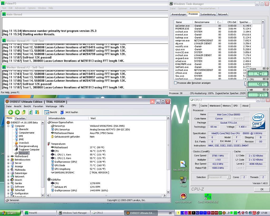This screenshot has width=270, height=216.
Task: Open Netzwerk tab in Task-Manager
Action: pyautogui.click(x=223, y=14)
